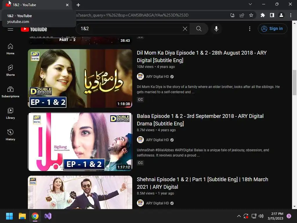Bookmark this page with star icon
This screenshot has width=297, height=223.
pyautogui.click(x=251, y=15)
